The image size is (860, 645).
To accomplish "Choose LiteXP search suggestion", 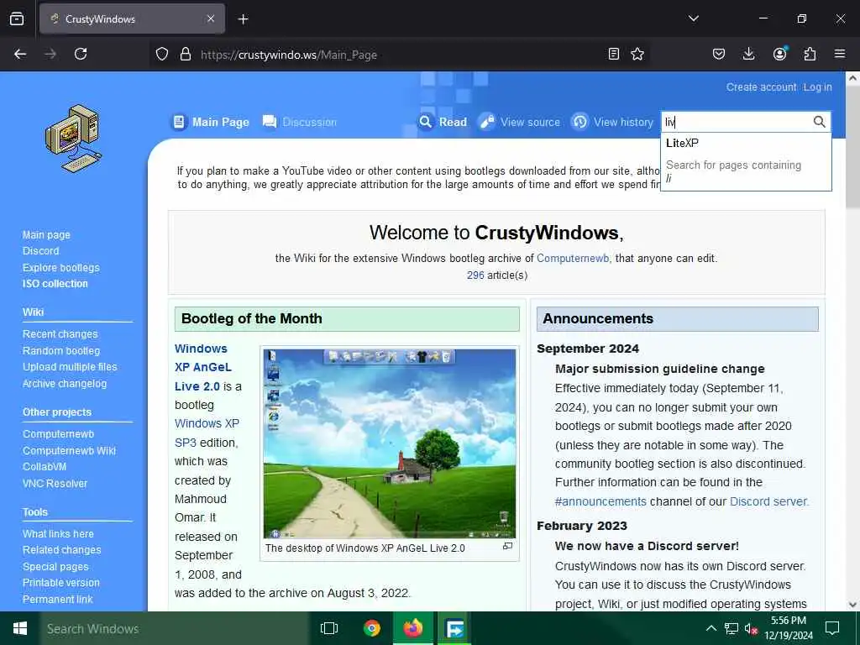I will tap(746, 143).
